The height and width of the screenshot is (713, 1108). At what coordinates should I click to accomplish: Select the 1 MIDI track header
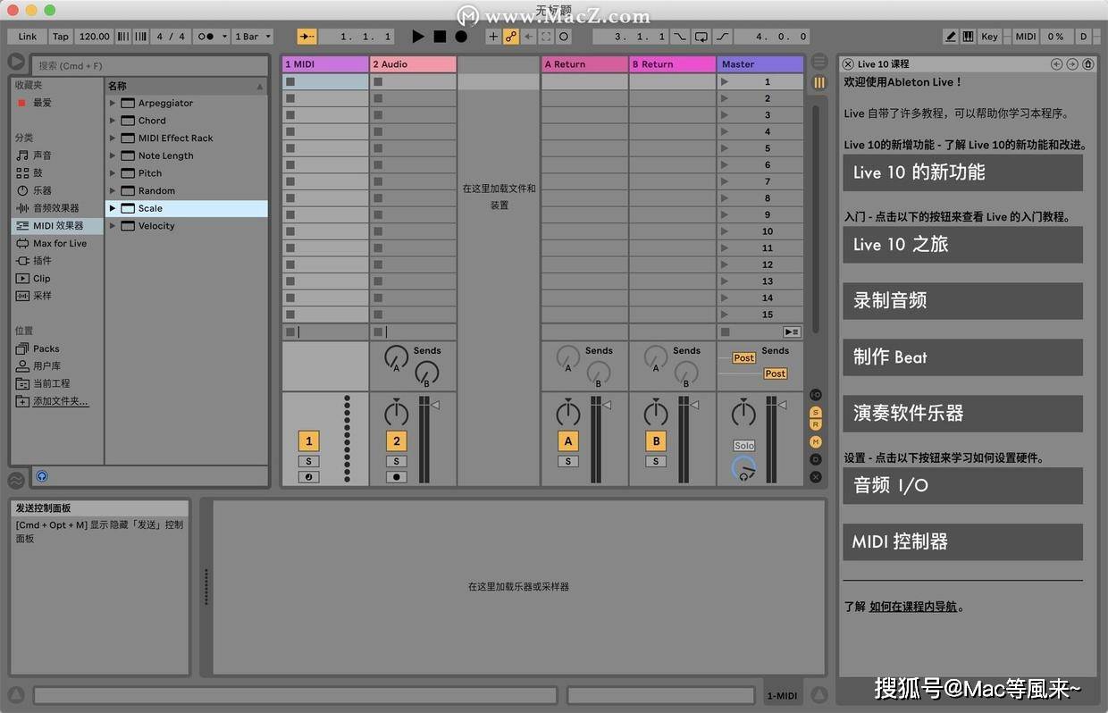(325, 64)
